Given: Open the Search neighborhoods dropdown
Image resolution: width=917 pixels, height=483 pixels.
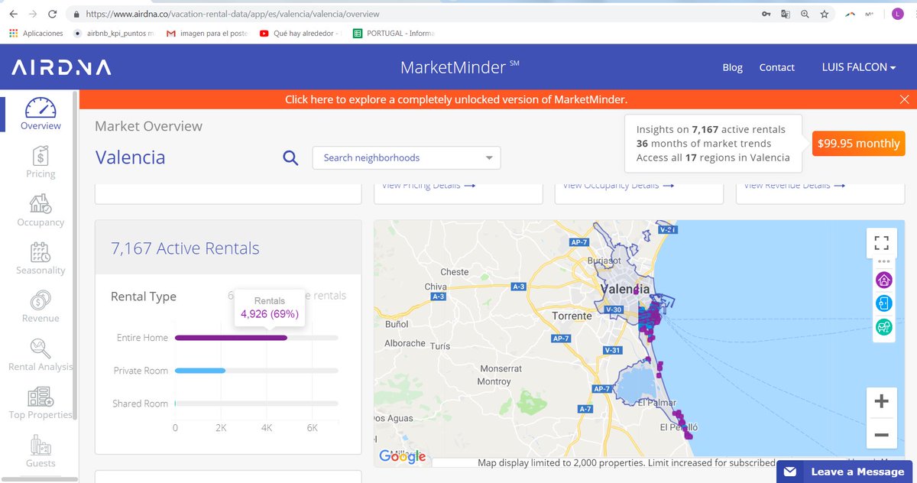Looking at the screenshot, I should coord(407,157).
